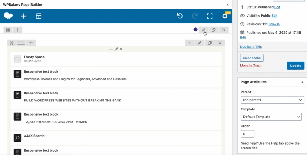307x155 pixels.
Task: Click the 'Page Attributes' heading
Action: click(254, 82)
